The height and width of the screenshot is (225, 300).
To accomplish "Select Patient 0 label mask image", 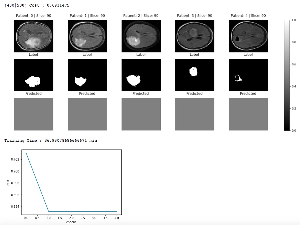I will click(34, 75).
